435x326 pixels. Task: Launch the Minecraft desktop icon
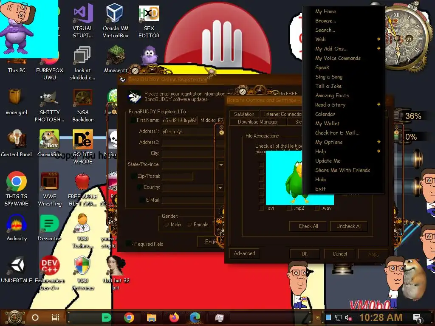coord(116,60)
